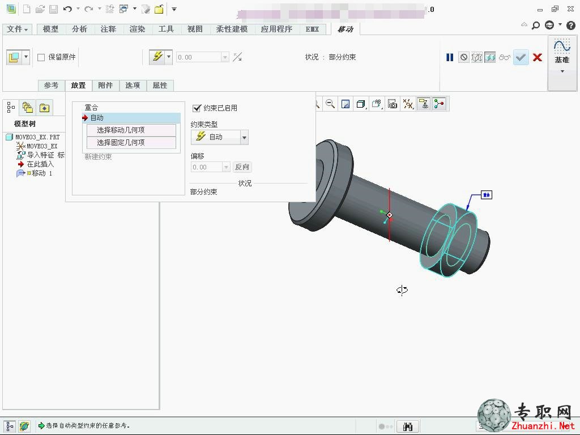Open the customize quick access toolbar arrow

click(x=174, y=9)
